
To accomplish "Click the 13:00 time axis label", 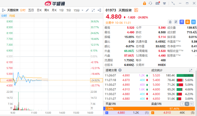I will (48, 113).
